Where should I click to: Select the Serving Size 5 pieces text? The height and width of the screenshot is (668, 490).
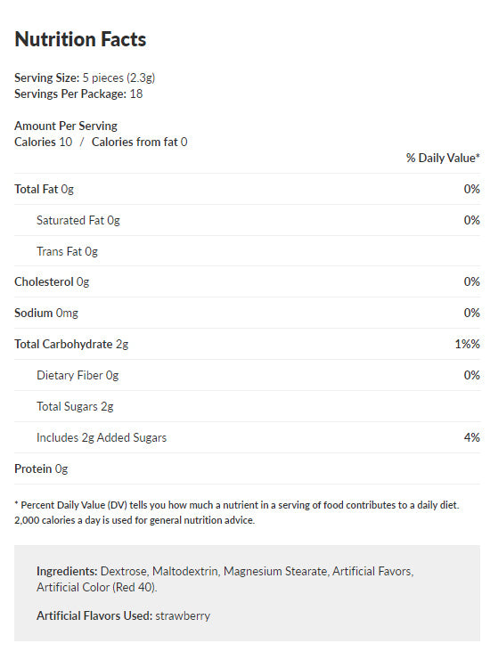(85, 78)
